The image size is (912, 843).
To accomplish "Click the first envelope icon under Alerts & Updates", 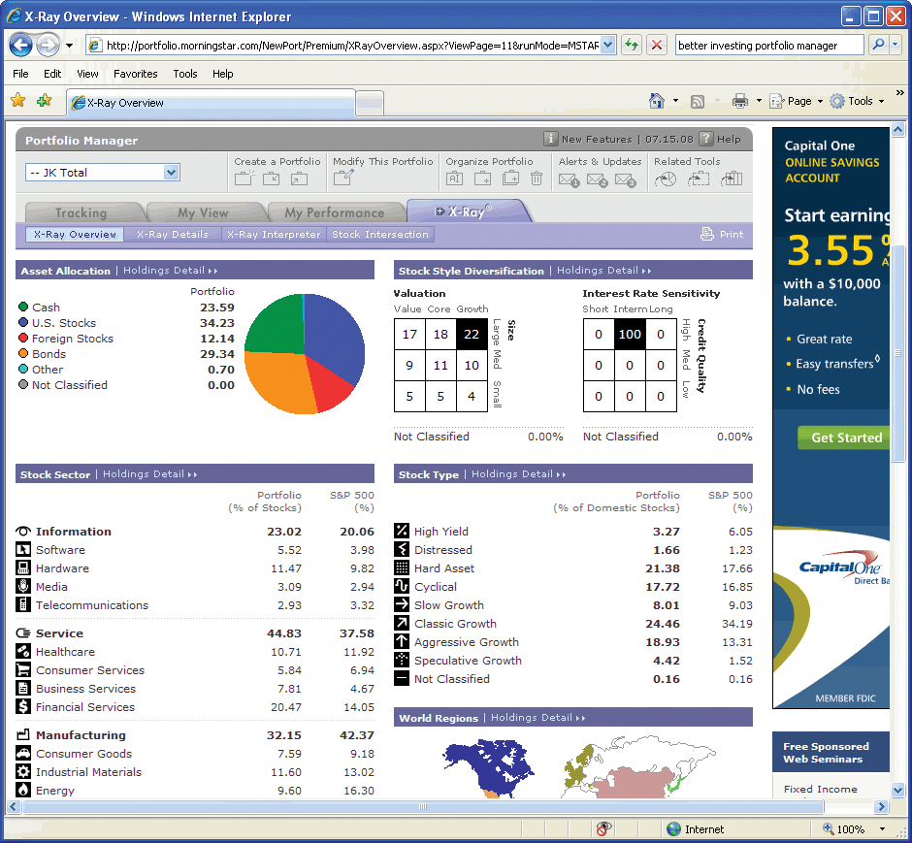I will click(x=569, y=179).
